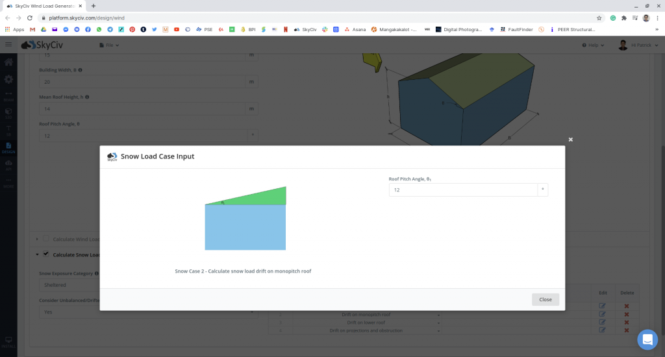Click the Install icon in sidebar
The height and width of the screenshot is (357, 665).
tap(8, 341)
